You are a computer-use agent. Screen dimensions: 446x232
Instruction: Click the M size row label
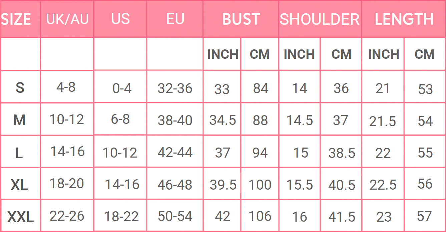click(x=19, y=120)
